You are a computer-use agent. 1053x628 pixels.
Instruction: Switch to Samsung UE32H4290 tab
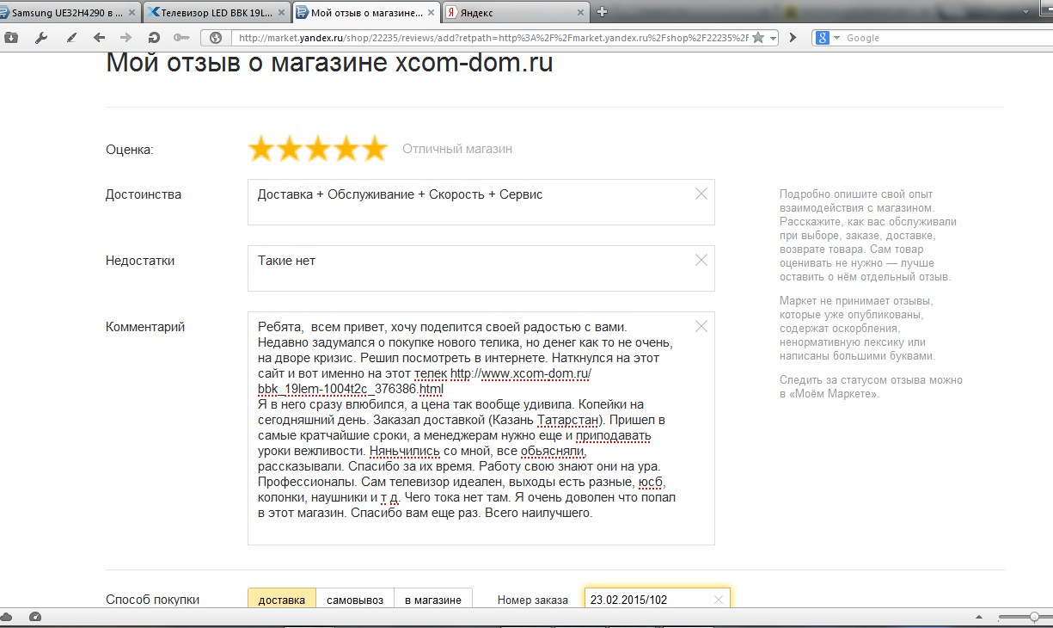(67, 13)
